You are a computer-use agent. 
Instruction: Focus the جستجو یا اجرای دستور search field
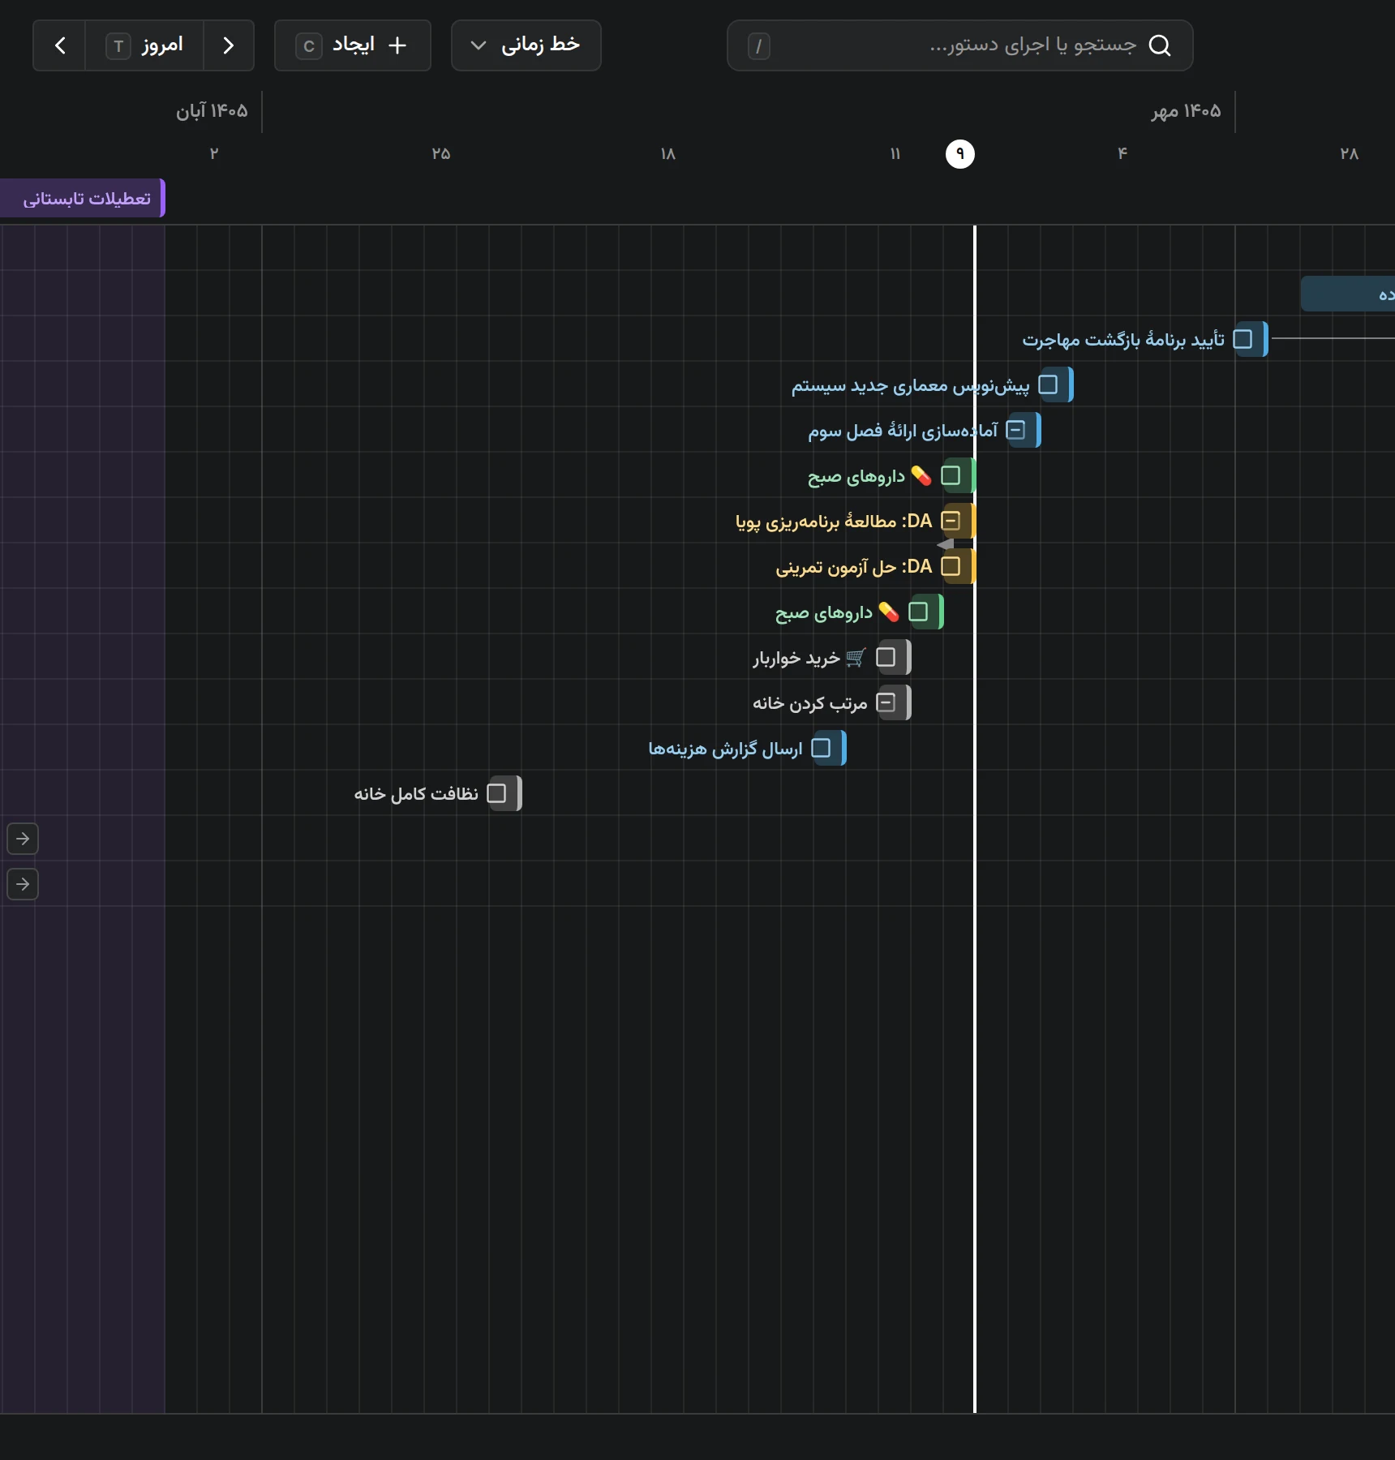coord(960,45)
